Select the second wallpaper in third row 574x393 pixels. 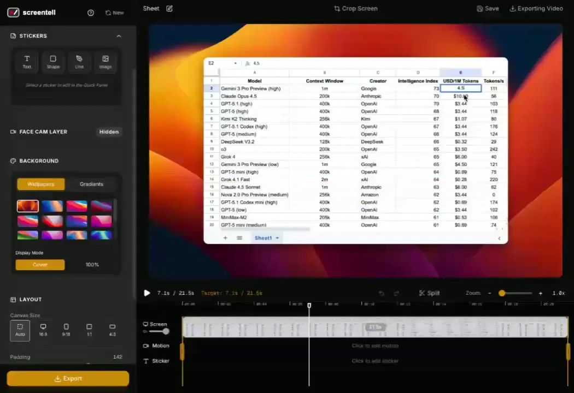(52, 235)
